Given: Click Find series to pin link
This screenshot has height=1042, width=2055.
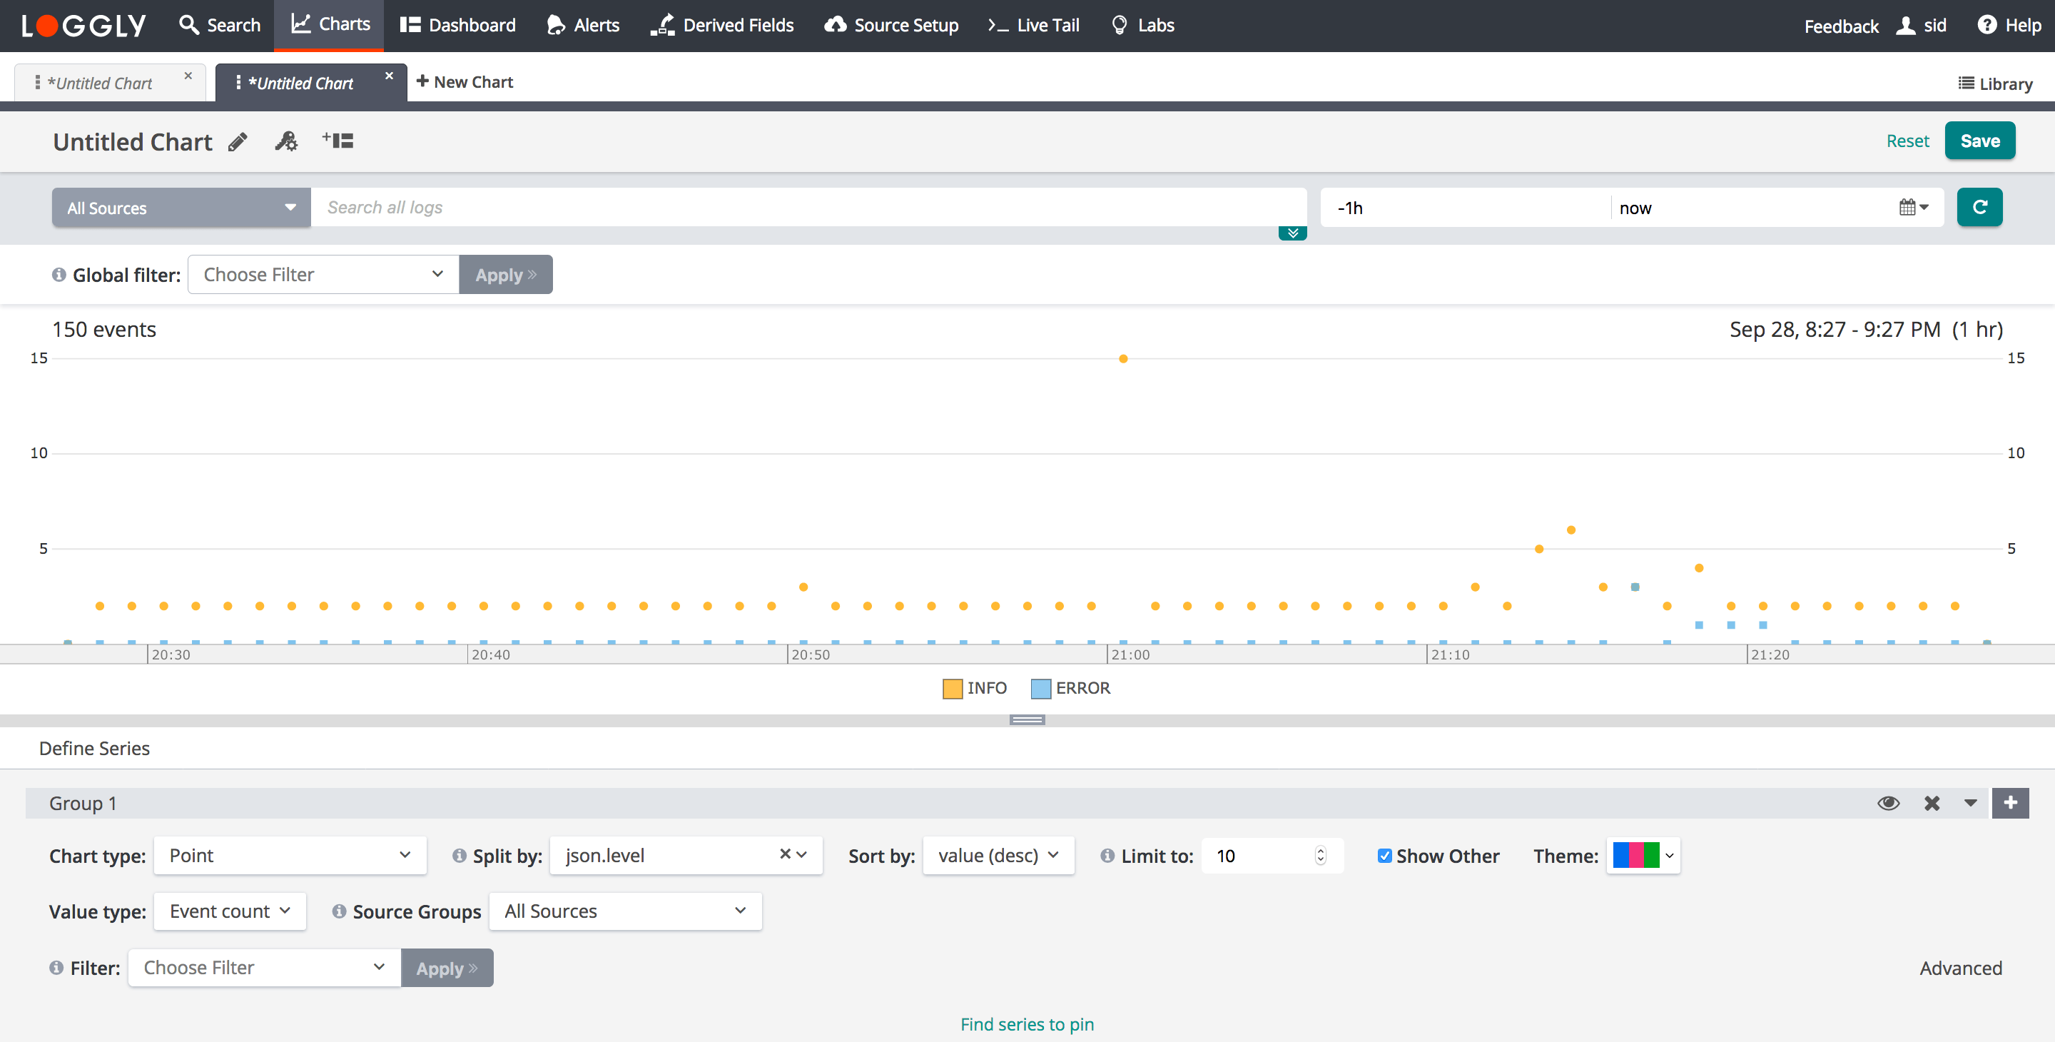Looking at the screenshot, I should coord(1027,1023).
